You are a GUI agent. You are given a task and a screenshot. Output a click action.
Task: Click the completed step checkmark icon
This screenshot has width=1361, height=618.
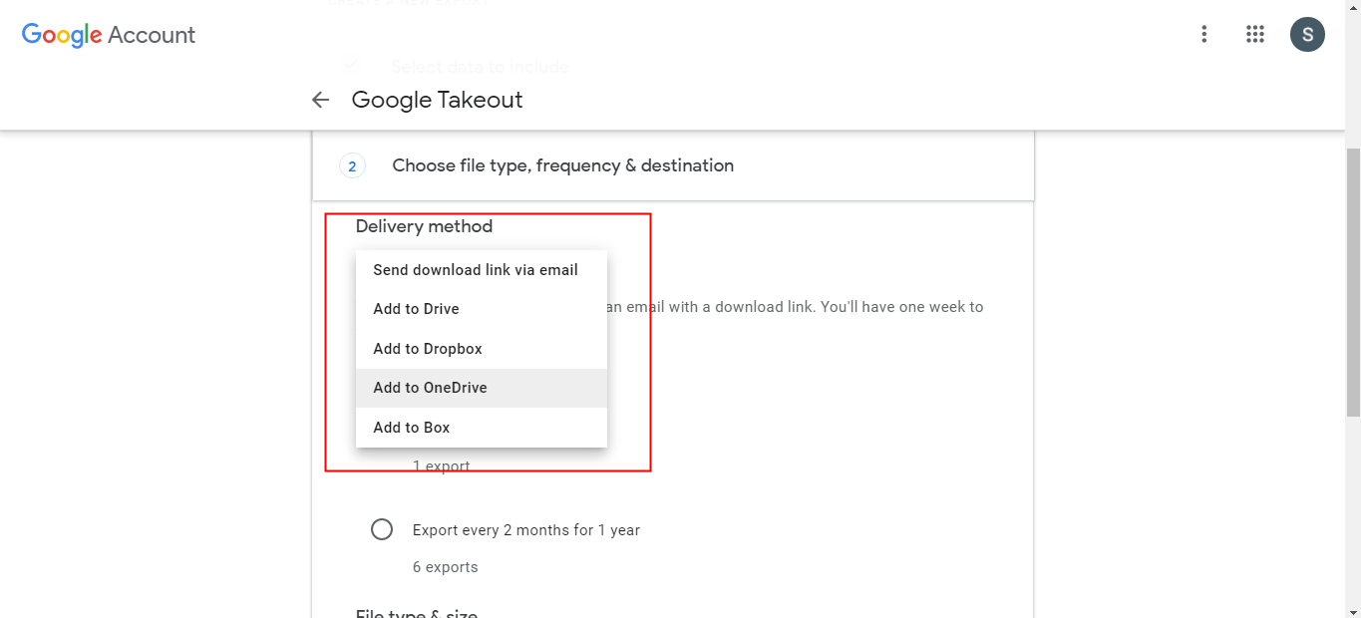[351, 65]
